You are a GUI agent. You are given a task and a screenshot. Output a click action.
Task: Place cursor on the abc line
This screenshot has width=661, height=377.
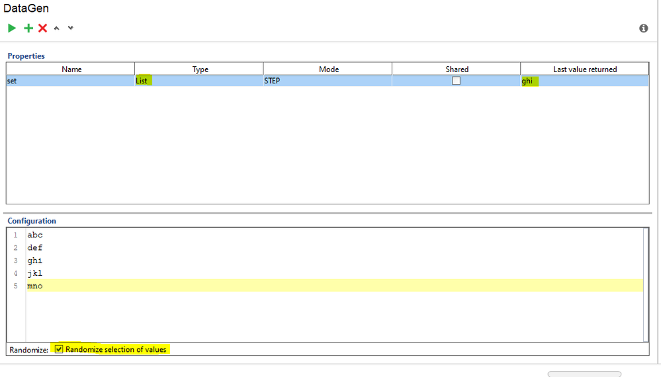coord(36,235)
